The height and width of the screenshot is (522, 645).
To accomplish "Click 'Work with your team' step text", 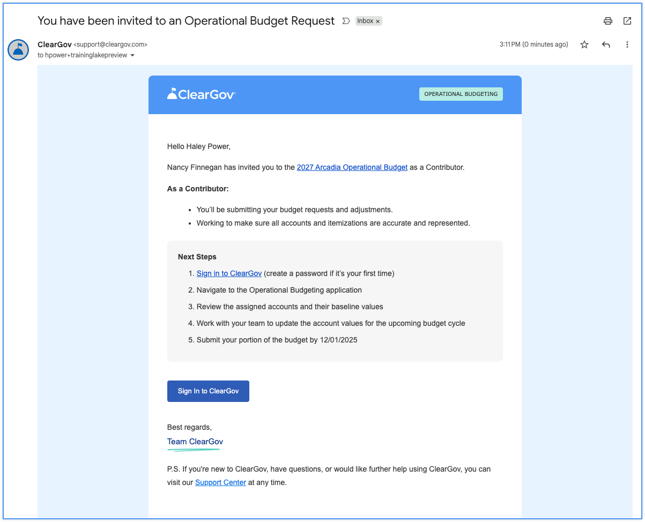I will (x=331, y=323).
